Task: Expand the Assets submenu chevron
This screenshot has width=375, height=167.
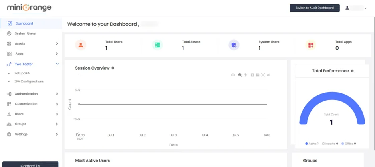Action: point(57,44)
